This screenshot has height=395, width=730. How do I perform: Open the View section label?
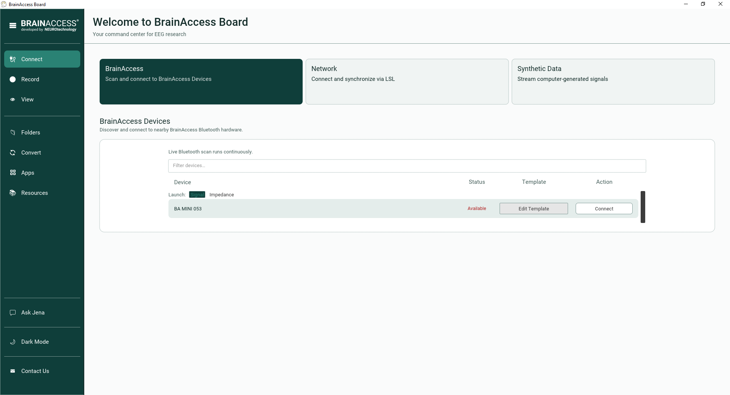[27, 100]
